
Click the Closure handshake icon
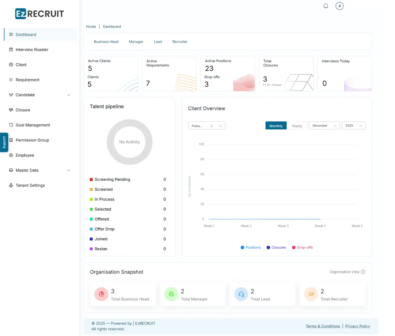[11, 110]
